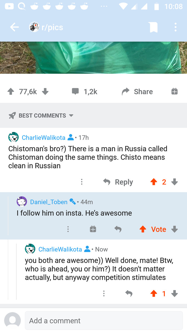Share the post

[x=137, y=92]
